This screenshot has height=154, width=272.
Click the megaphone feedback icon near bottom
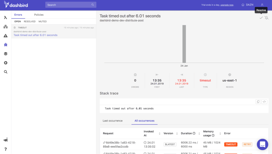click(x=6, y=140)
